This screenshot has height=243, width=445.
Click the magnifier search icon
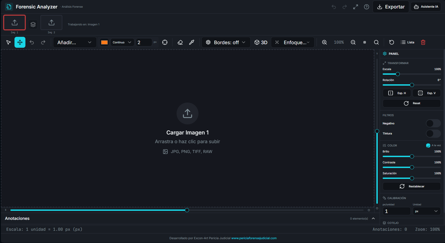point(376,42)
